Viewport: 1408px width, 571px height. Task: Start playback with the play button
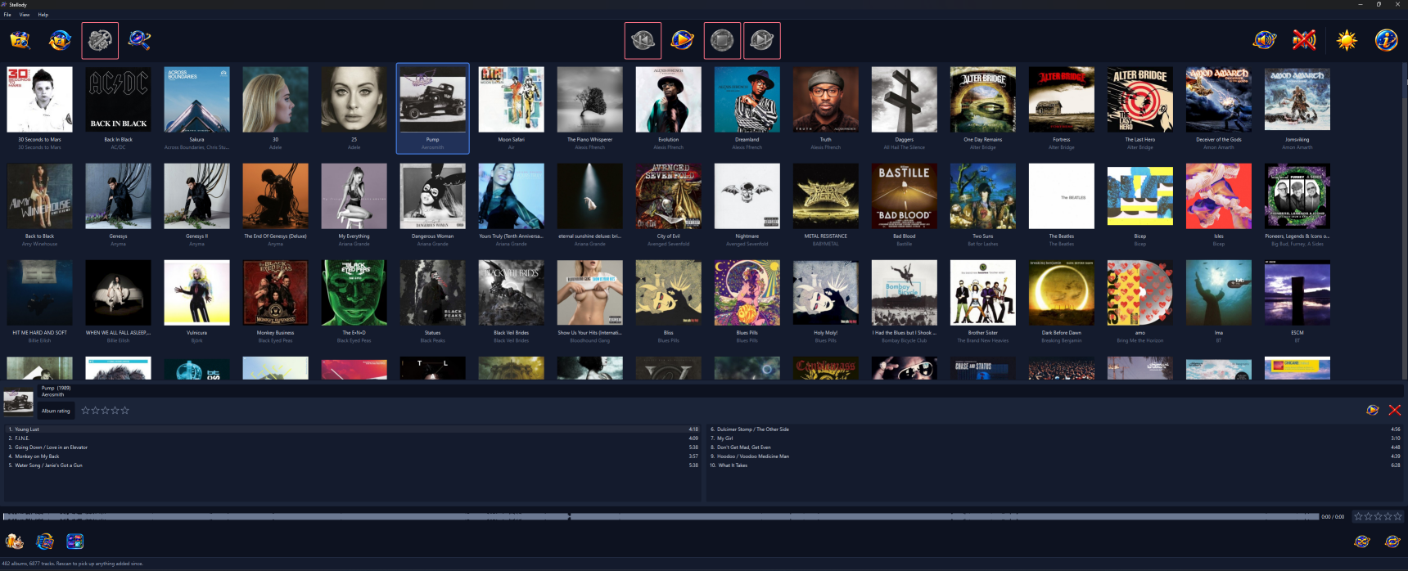[x=682, y=40]
